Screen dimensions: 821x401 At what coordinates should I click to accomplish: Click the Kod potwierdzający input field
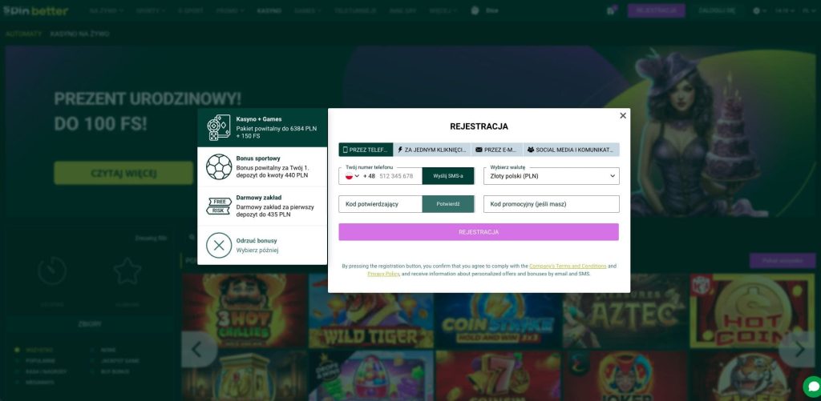381,204
